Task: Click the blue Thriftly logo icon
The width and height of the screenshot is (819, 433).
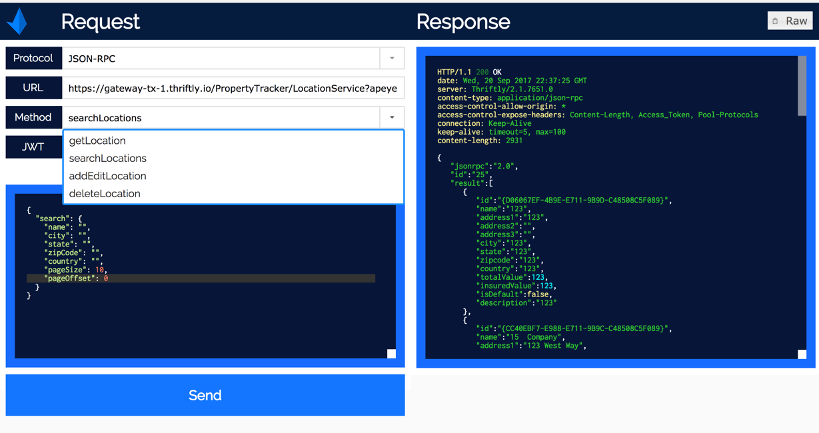Action: click(17, 22)
